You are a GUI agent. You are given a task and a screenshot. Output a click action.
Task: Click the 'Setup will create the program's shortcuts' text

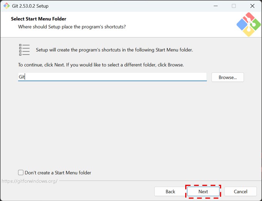(x=114, y=50)
